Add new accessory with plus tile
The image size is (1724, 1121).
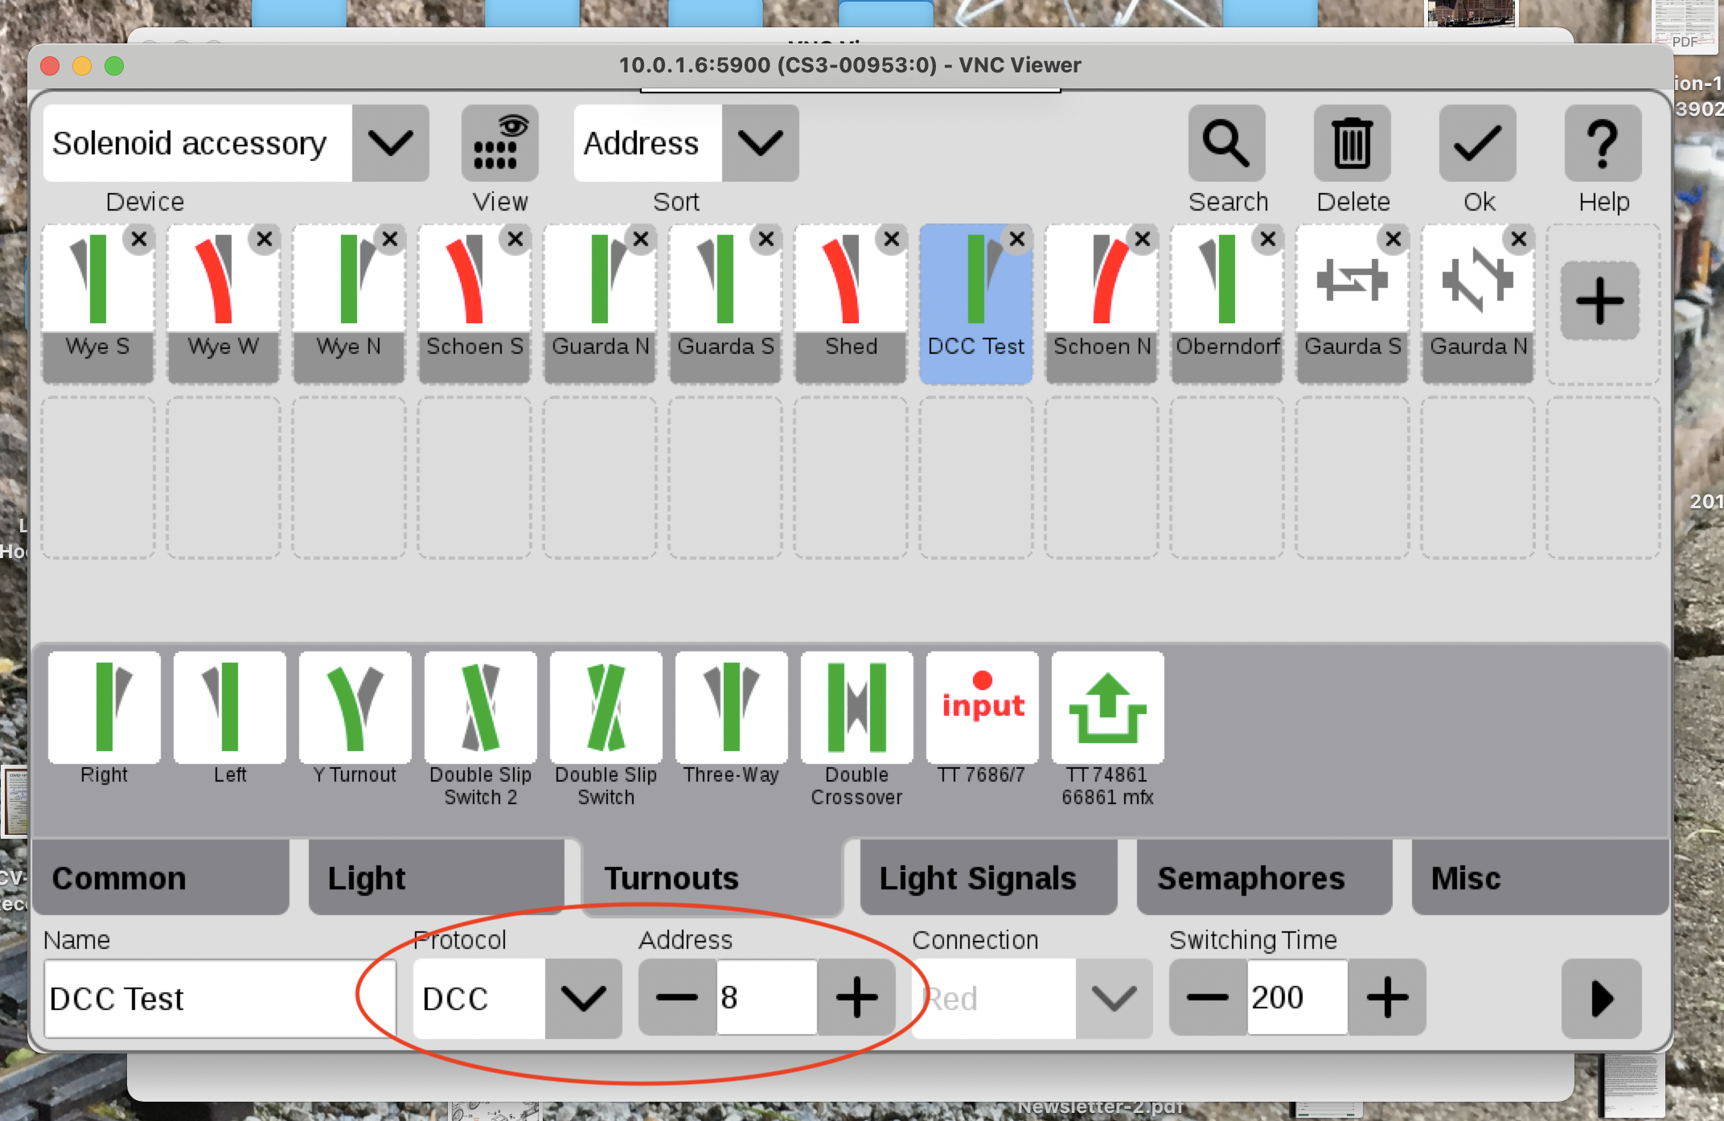coord(1600,301)
